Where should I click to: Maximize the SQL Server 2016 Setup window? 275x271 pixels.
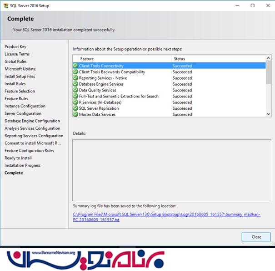[252, 6]
